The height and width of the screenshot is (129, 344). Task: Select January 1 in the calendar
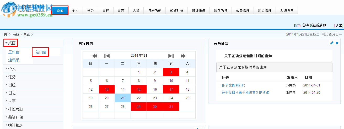pos(139,72)
